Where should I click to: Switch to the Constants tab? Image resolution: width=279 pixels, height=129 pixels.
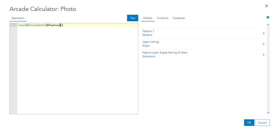click(179, 18)
